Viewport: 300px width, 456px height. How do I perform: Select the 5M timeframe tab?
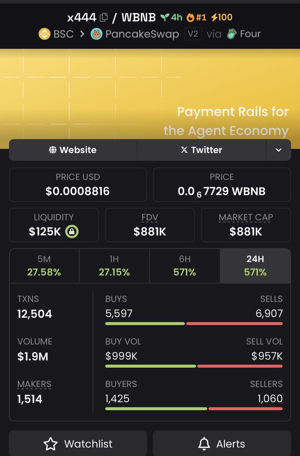coord(44,266)
